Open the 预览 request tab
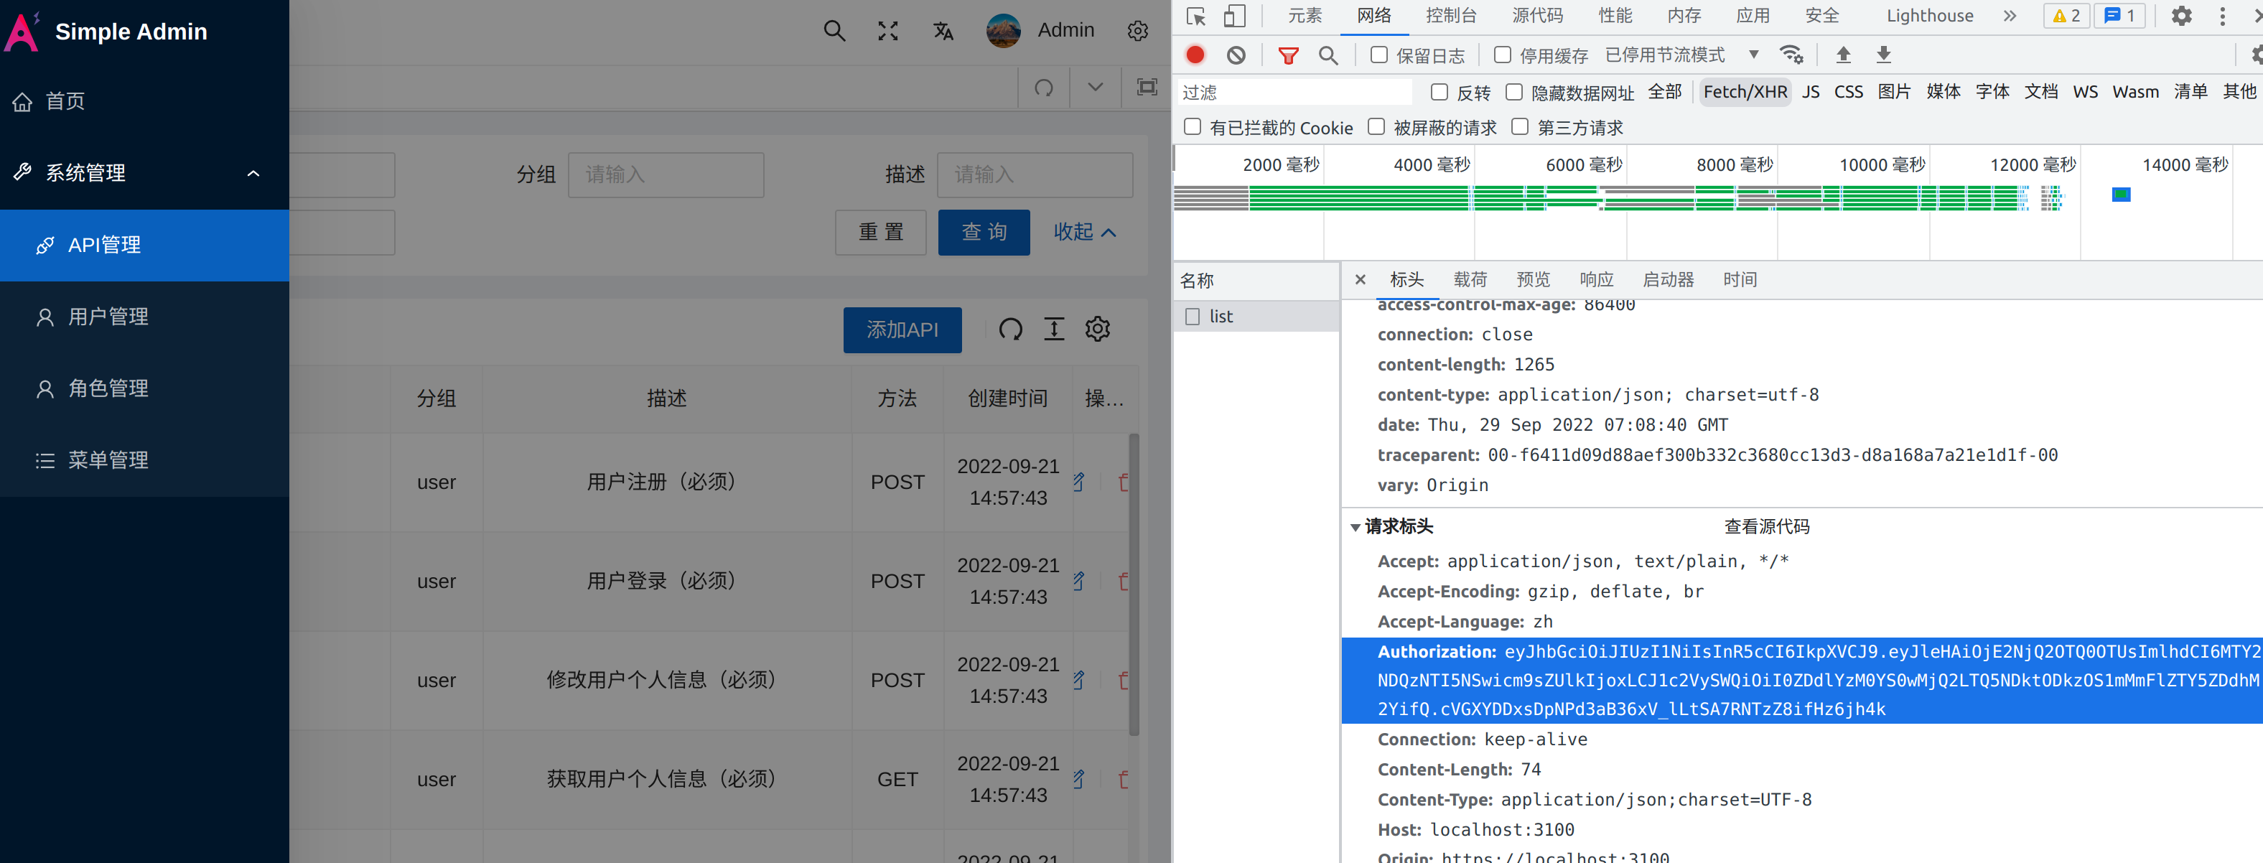 [x=1533, y=279]
